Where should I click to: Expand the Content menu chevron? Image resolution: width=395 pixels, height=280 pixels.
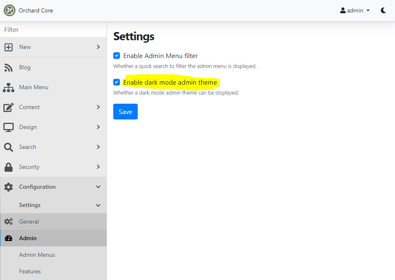pyautogui.click(x=98, y=107)
